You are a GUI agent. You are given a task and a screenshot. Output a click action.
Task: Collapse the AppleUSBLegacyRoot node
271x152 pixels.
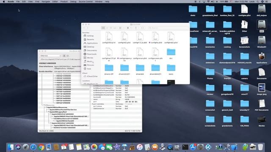(x=48, y=112)
